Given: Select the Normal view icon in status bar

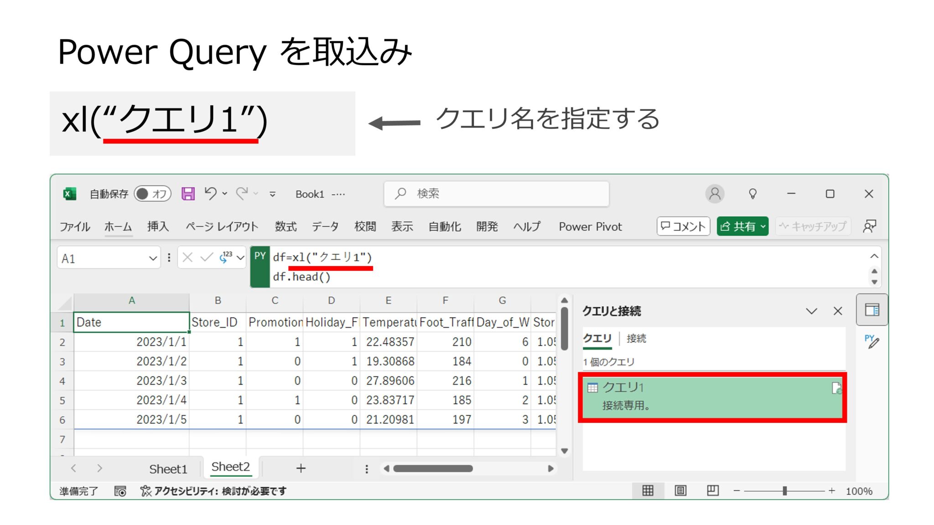Looking at the screenshot, I should (648, 490).
